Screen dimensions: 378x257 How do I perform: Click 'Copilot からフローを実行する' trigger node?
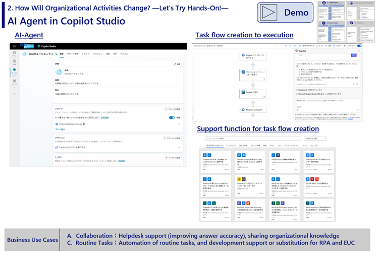click(253, 56)
